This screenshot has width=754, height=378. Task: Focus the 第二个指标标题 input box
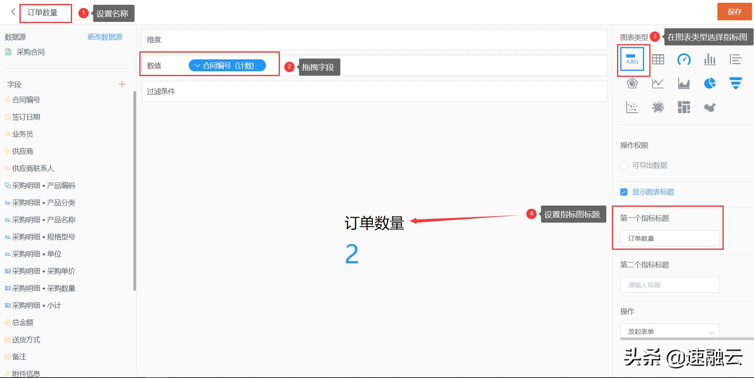click(x=670, y=285)
